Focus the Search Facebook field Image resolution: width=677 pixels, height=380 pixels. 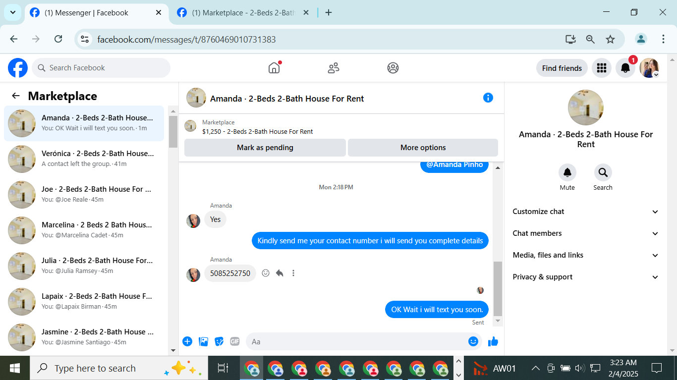coord(101,68)
